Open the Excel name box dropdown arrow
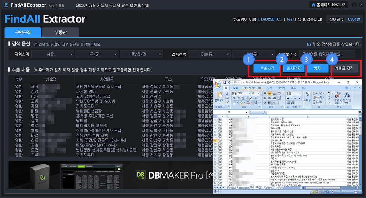 point(246,112)
